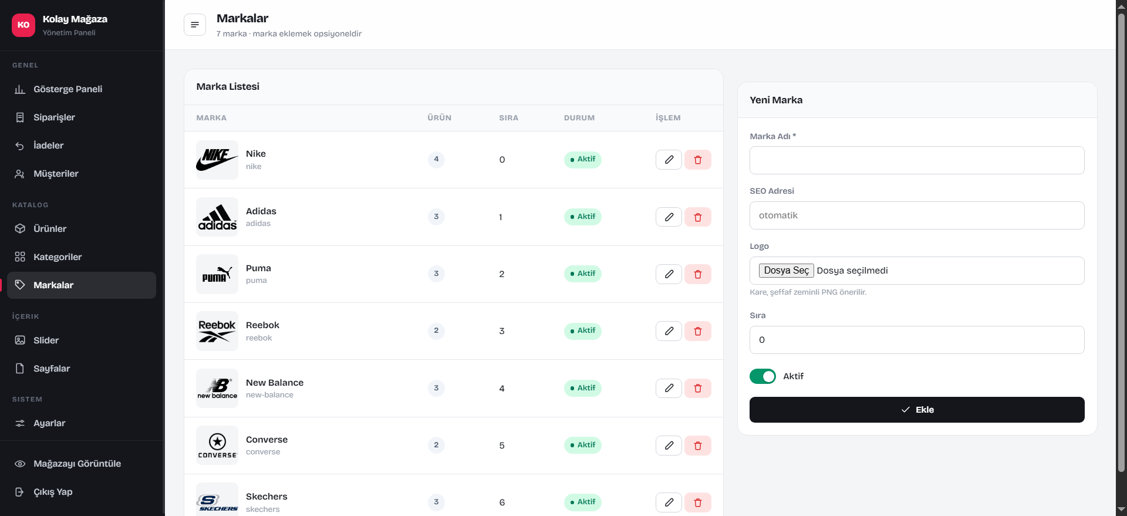Focus the Marka Adı input field

(917, 160)
